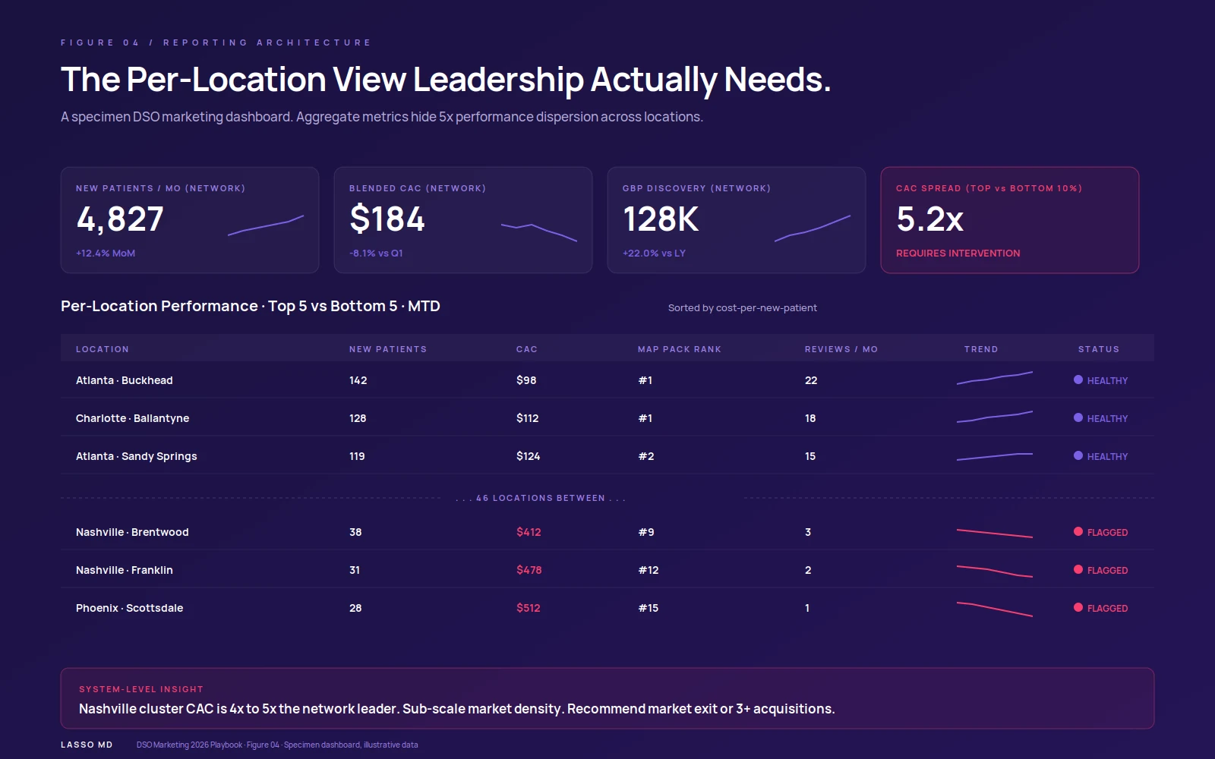The image size is (1215, 759).
Task: Select the Atlanta · Sandy Springs location name
Action: click(x=137, y=456)
